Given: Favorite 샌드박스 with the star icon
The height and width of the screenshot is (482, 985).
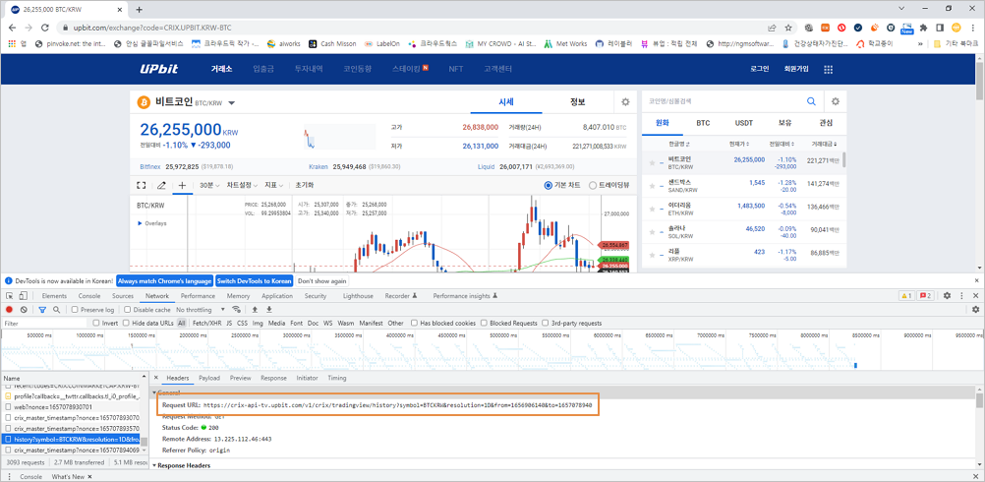Looking at the screenshot, I should [652, 186].
